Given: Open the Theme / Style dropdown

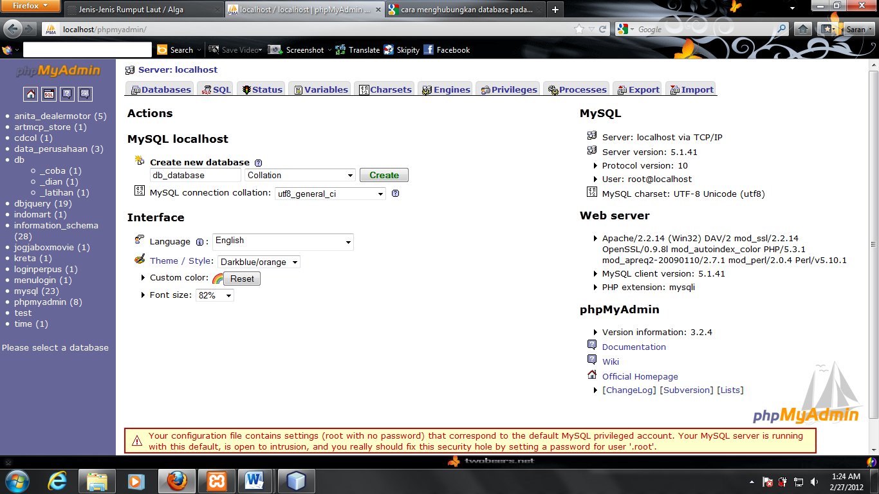Looking at the screenshot, I should coord(259,262).
